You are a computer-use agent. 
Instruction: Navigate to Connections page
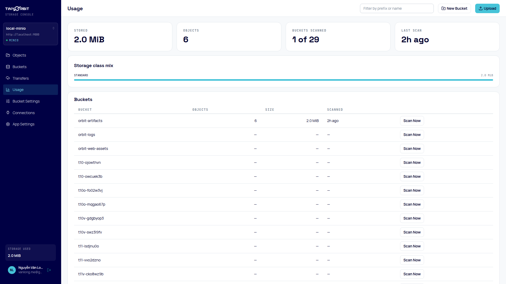point(31,113)
